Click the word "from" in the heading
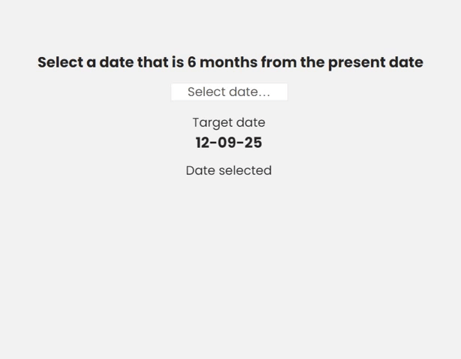This screenshot has height=359, width=461. tap(279, 62)
